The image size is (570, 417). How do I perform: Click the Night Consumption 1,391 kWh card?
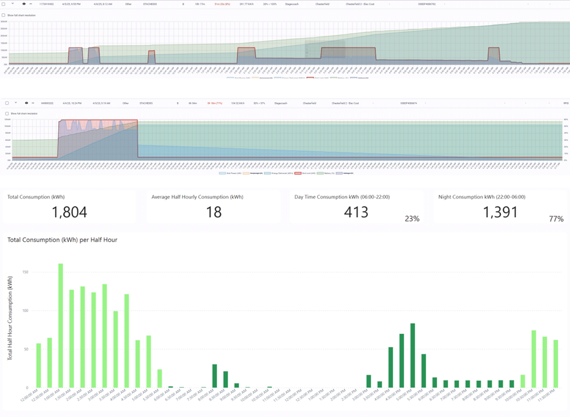coord(500,207)
